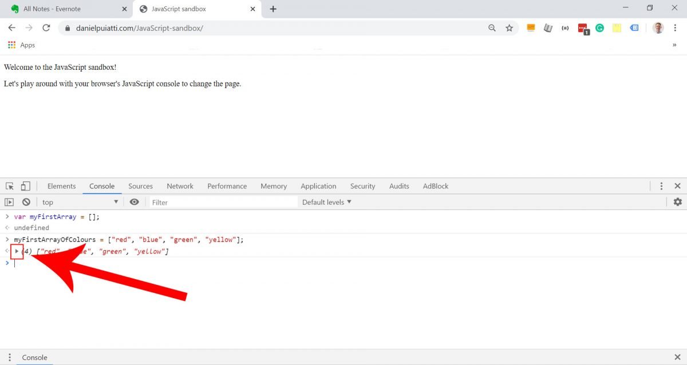Screen dimensions: 687x365
Task: Open the Security panel
Action: pyautogui.click(x=362, y=186)
